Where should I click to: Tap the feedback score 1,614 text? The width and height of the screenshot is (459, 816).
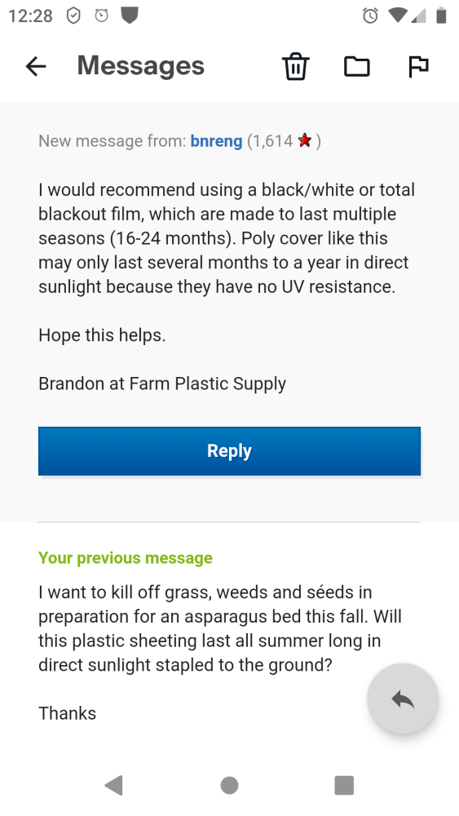[x=270, y=141]
